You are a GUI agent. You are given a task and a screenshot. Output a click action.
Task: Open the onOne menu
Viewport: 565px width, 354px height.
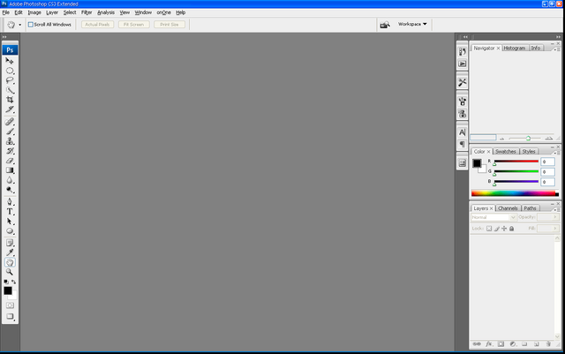point(163,12)
